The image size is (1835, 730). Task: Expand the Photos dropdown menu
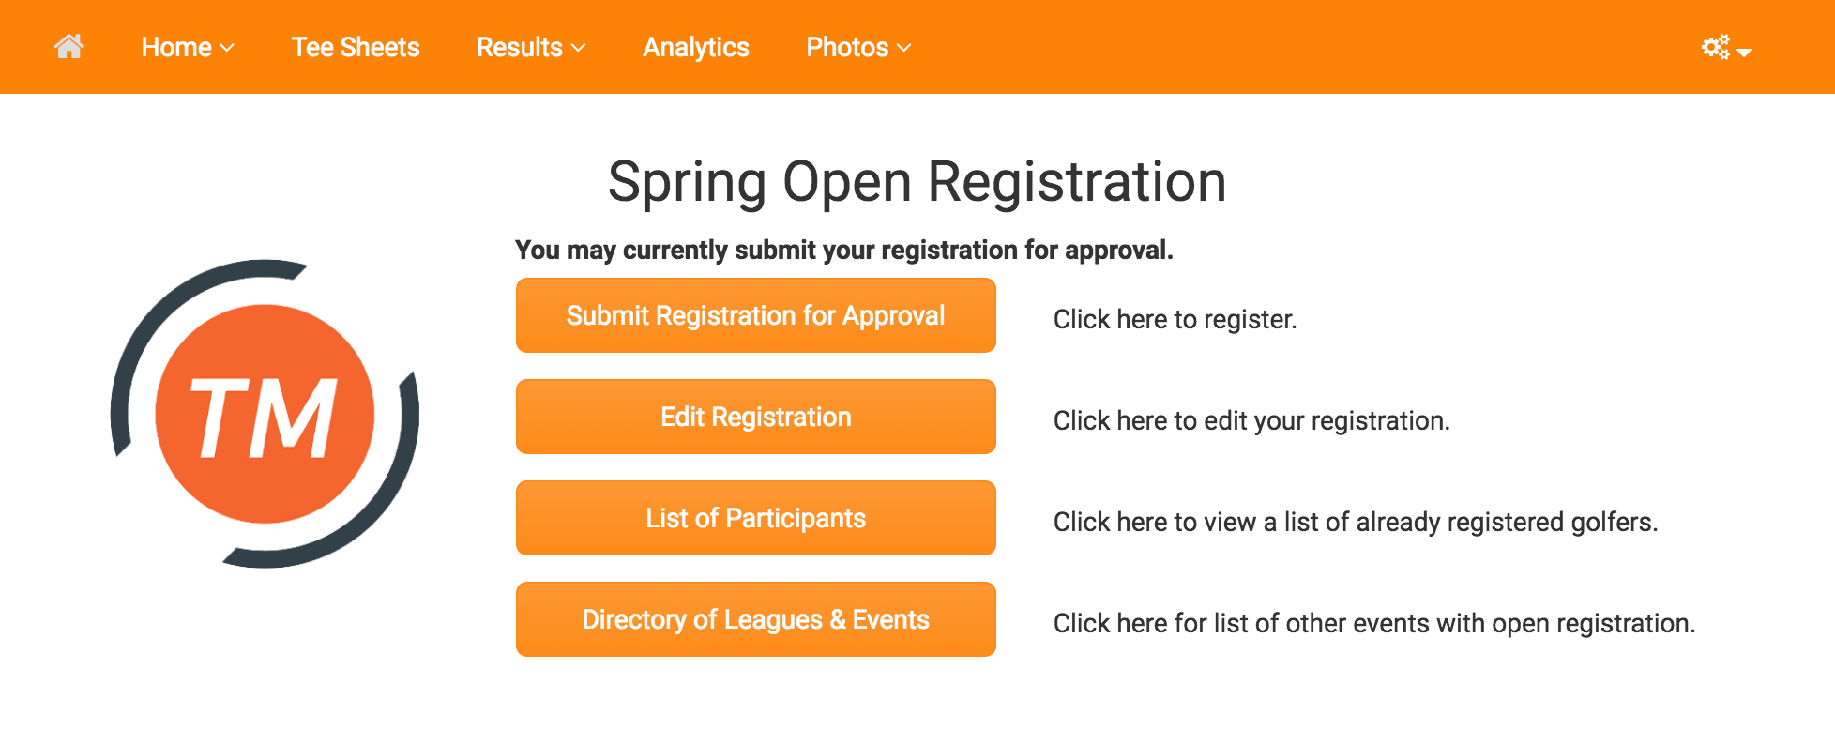coord(858,47)
